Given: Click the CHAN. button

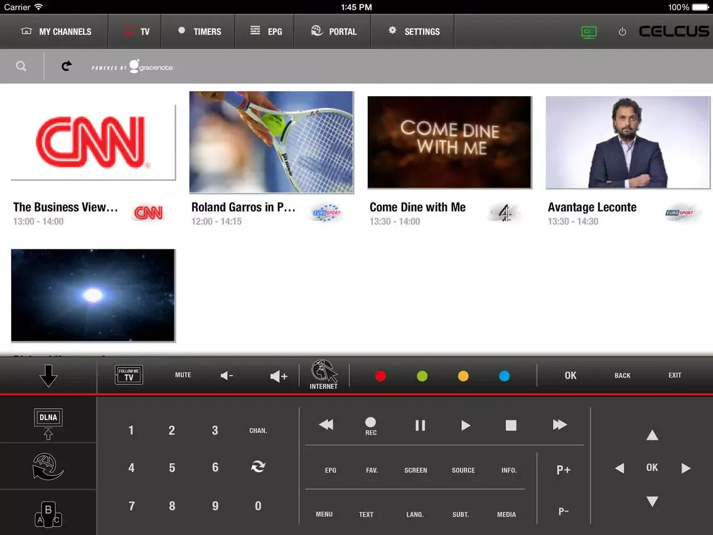Looking at the screenshot, I should click(x=258, y=430).
